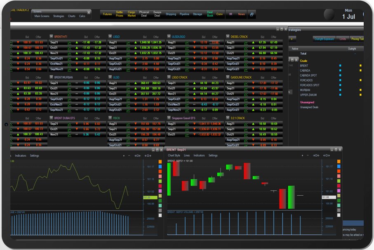Toggle the blue Active box for MURBAN
The height and width of the screenshot is (250, 374).
coord(340,90)
